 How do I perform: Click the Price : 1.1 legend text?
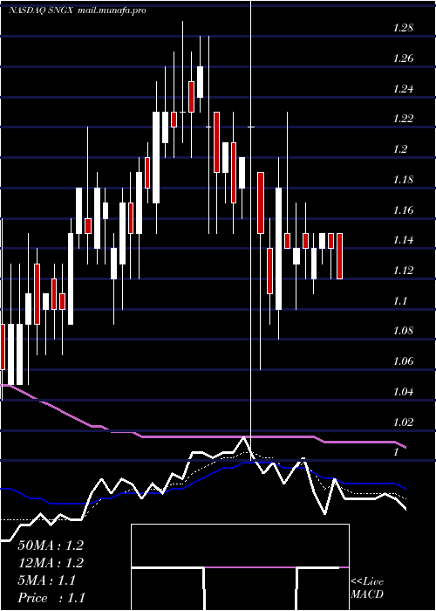[x=51, y=598]
